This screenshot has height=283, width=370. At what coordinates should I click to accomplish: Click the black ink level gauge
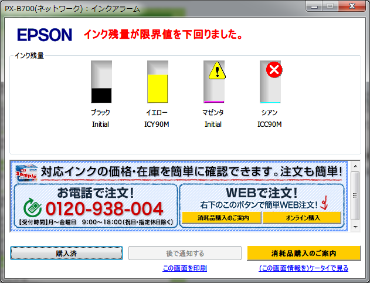(x=101, y=82)
